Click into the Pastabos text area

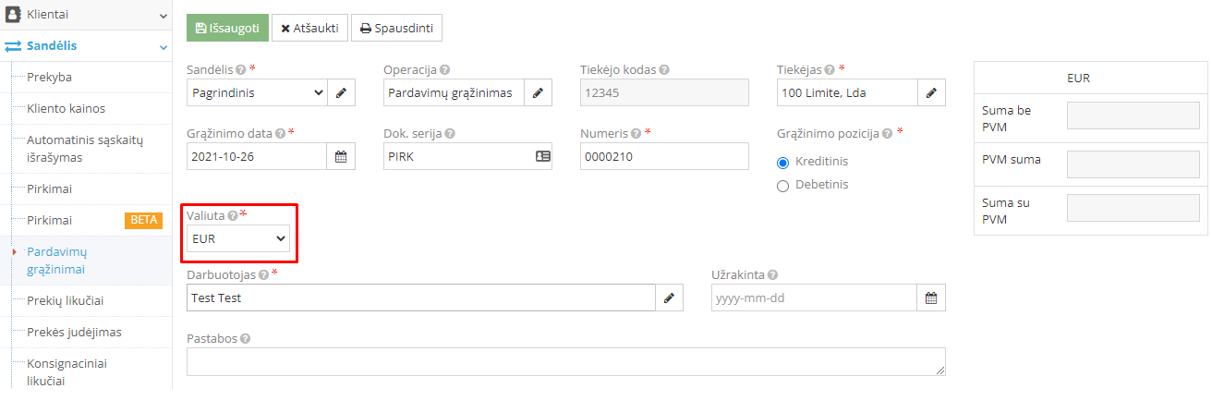[x=565, y=361]
